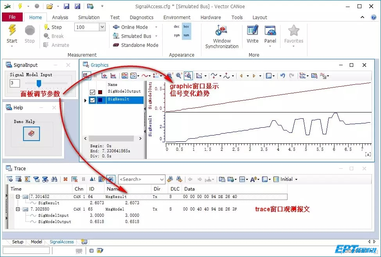The height and width of the screenshot is (257, 381).
Task: Click the Demo Help book icon
Action: pos(31,134)
